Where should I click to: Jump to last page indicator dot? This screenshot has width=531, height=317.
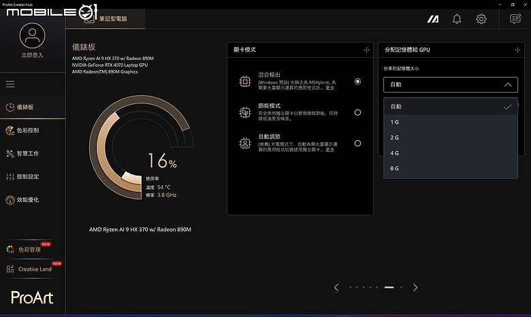[x=401, y=287]
